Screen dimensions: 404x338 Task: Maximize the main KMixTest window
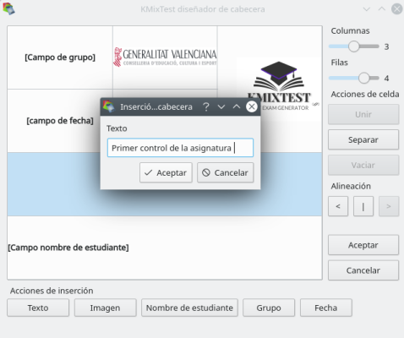(x=382, y=8)
